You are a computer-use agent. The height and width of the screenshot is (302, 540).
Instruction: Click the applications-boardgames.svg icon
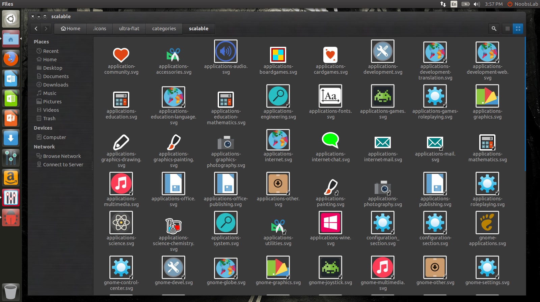278,55
